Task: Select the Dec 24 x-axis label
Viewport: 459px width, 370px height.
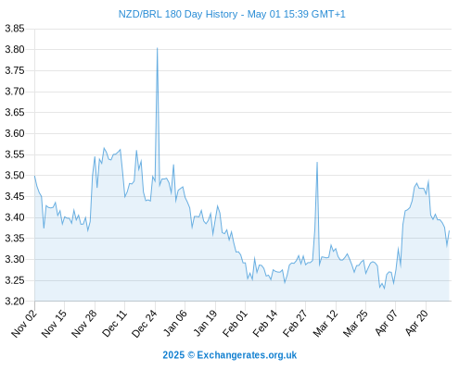Action: pos(145,324)
